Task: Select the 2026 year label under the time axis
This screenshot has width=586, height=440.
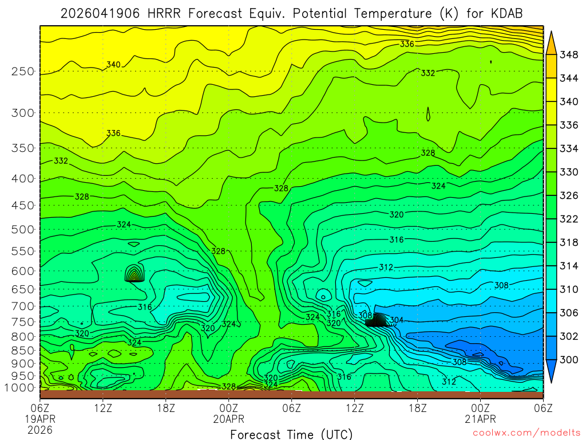Action: [40, 430]
